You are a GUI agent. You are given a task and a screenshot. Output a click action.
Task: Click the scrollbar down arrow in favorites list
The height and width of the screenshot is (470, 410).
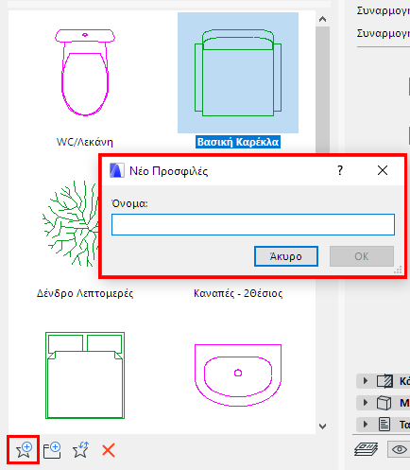[322, 426]
